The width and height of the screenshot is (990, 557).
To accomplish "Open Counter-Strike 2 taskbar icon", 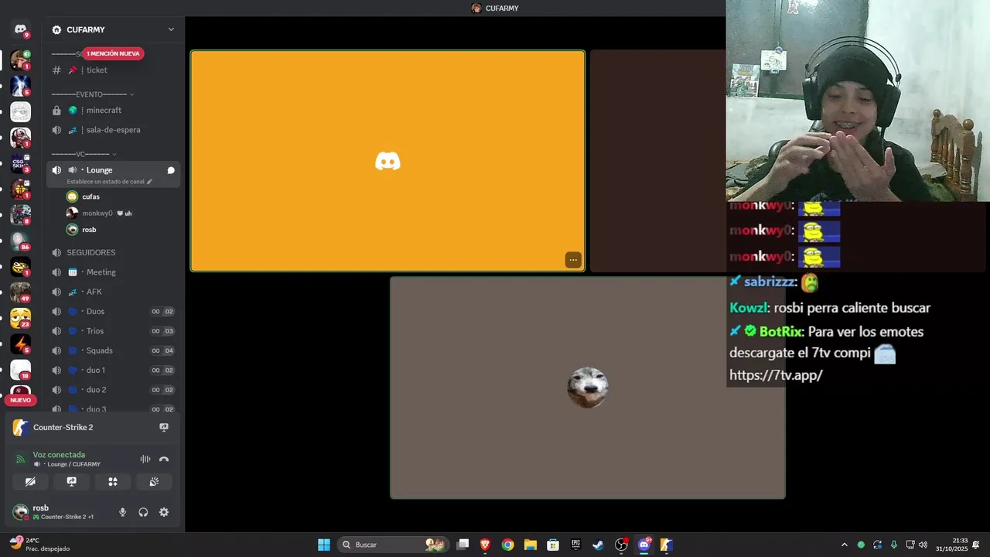I will [666, 545].
